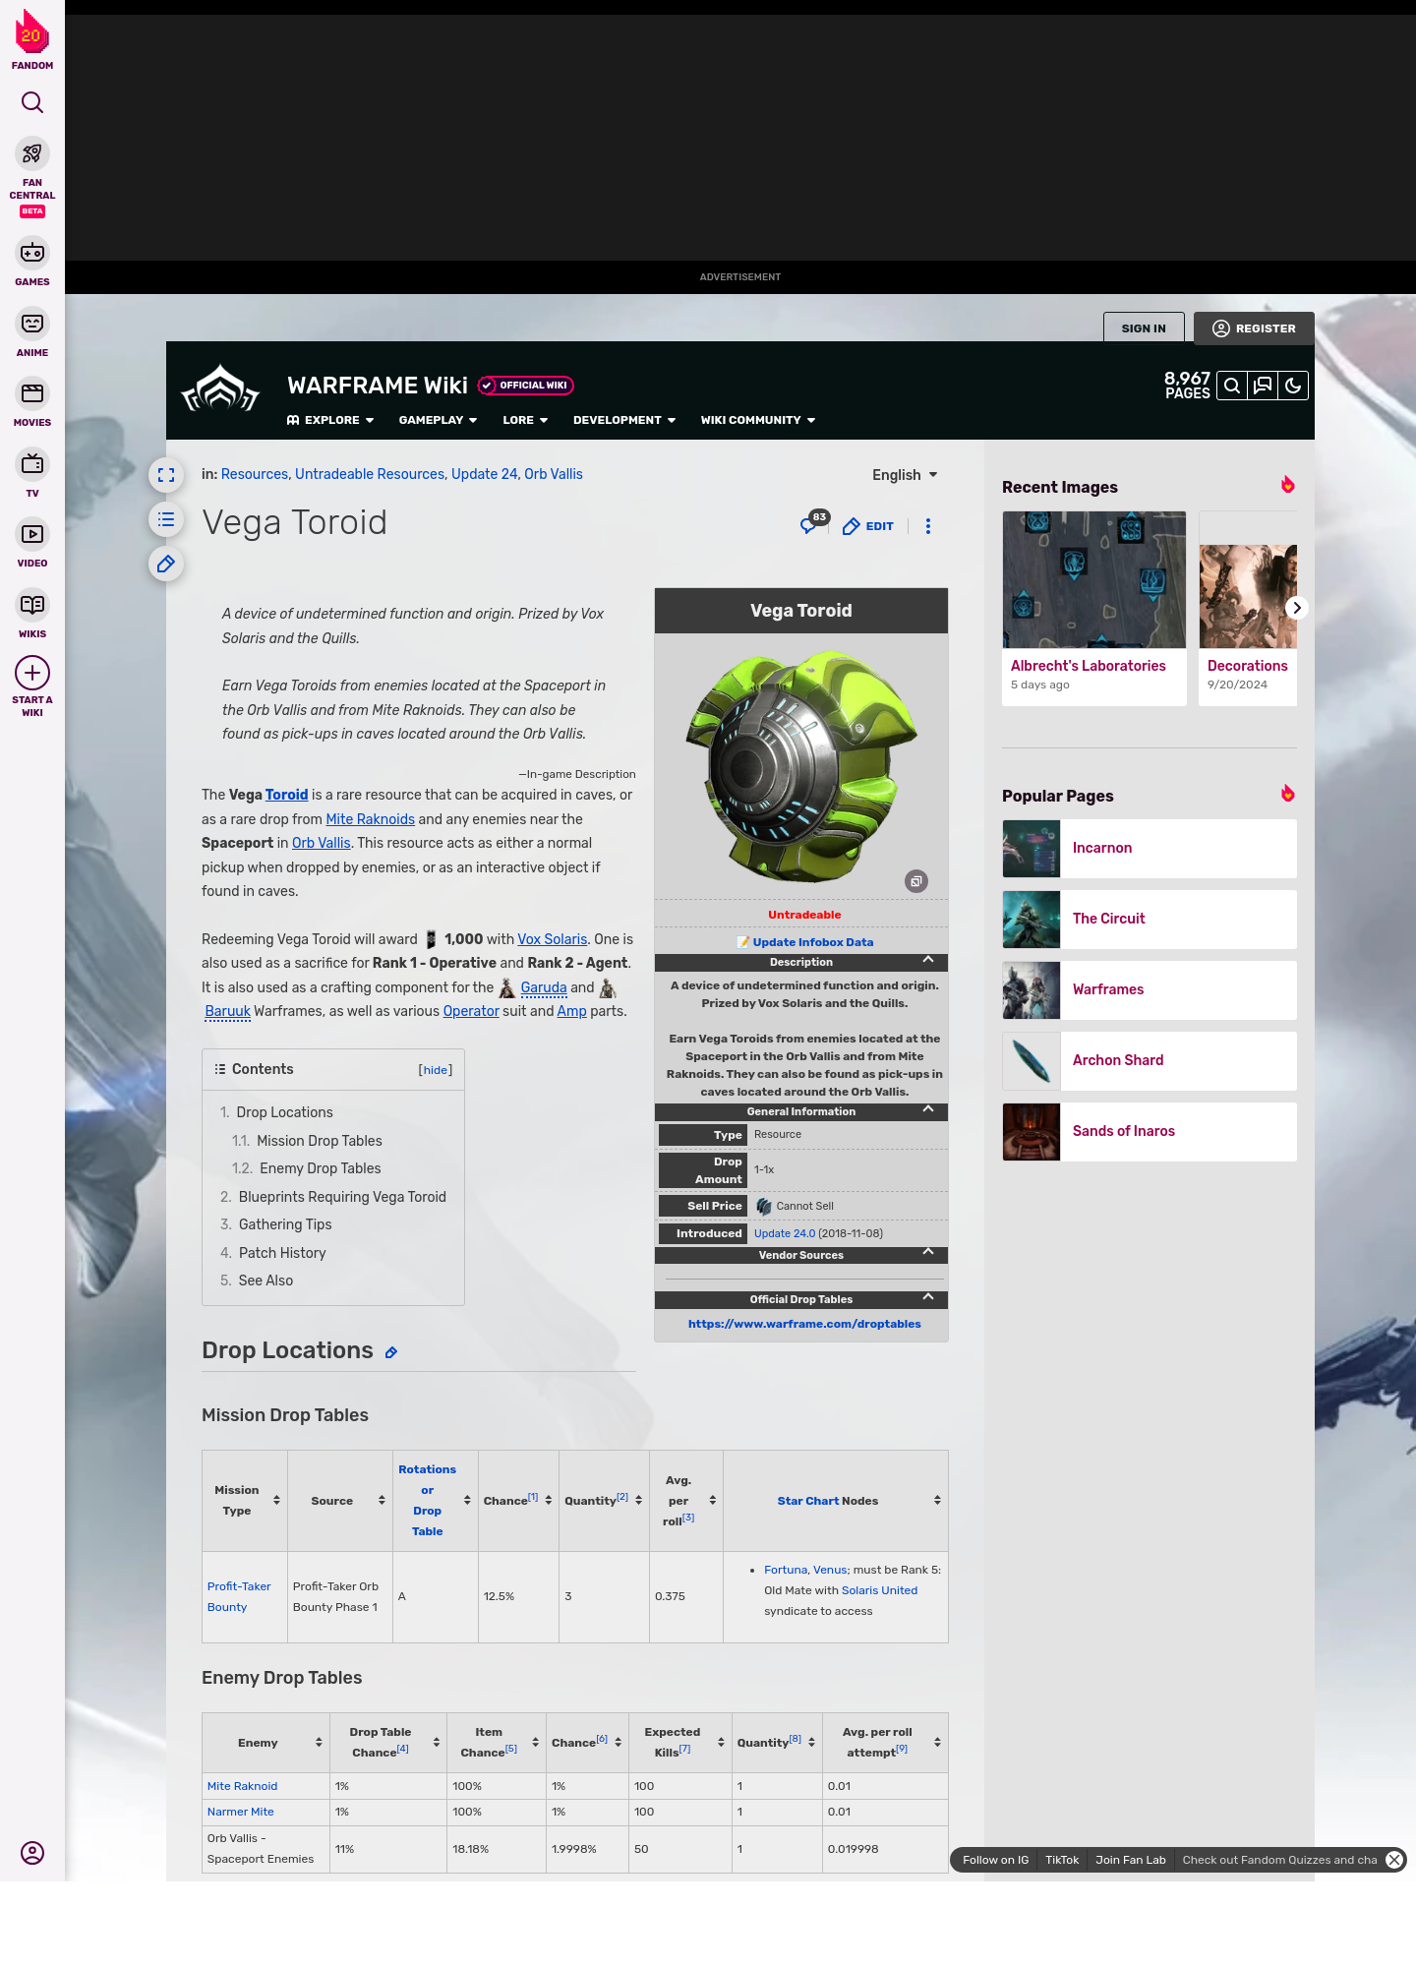Follow the Mite Raknoids link in article text

coord(370,819)
